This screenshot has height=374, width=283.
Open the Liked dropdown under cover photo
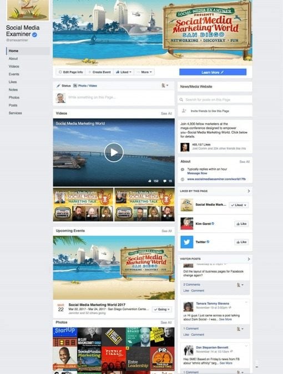(124, 72)
